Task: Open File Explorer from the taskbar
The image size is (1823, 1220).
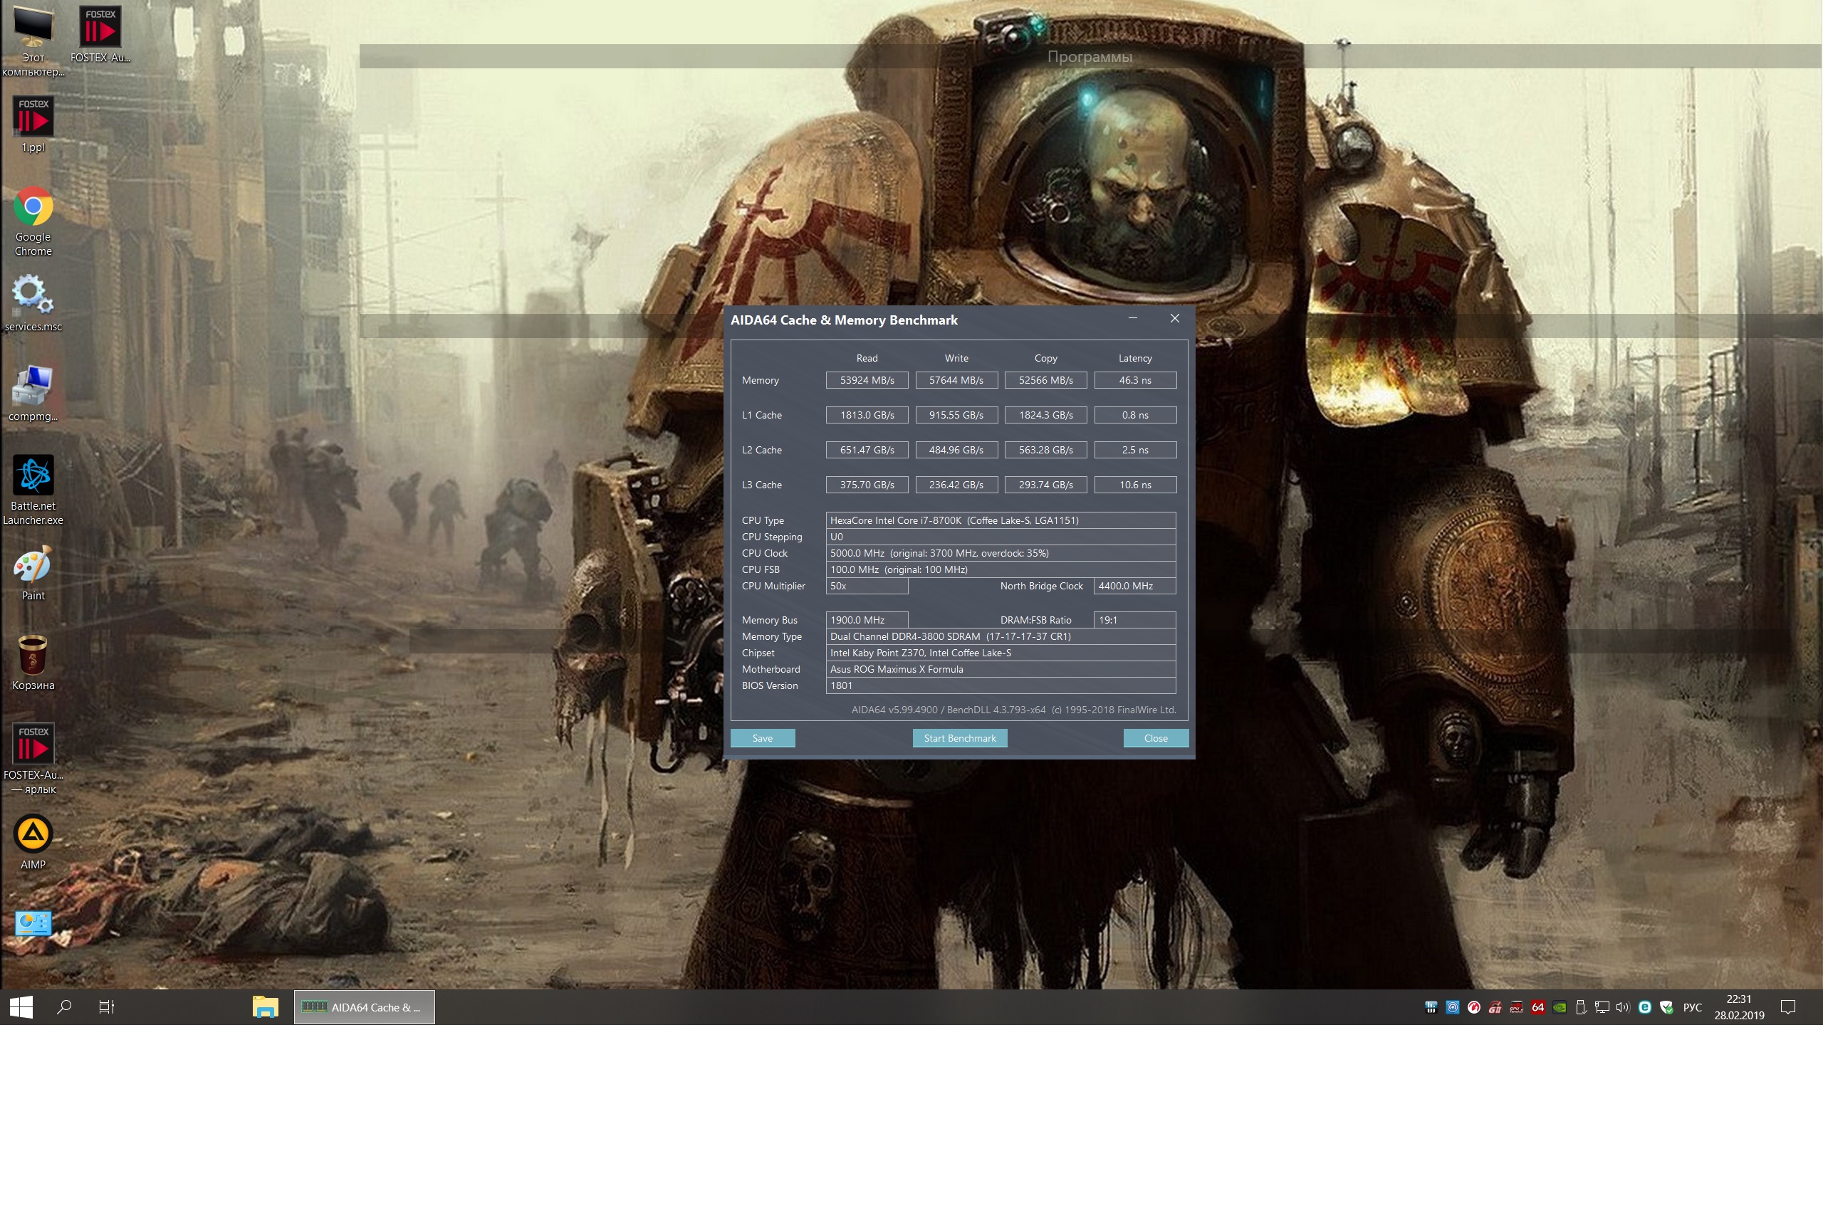Action: coord(266,1006)
